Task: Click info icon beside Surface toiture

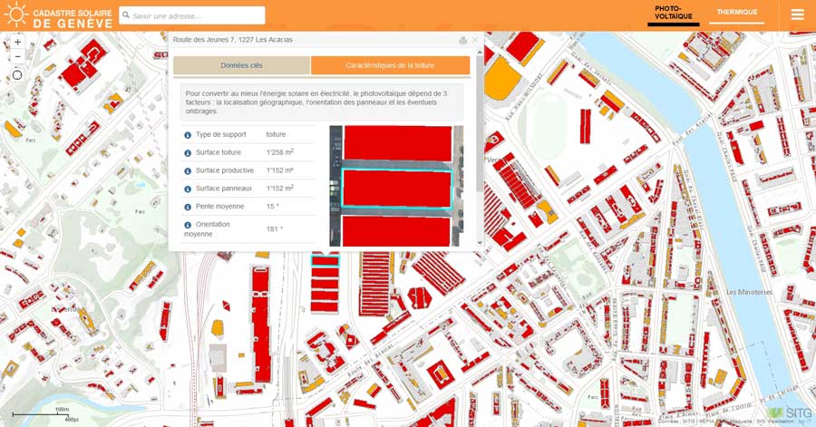Action: pyautogui.click(x=188, y=153)
